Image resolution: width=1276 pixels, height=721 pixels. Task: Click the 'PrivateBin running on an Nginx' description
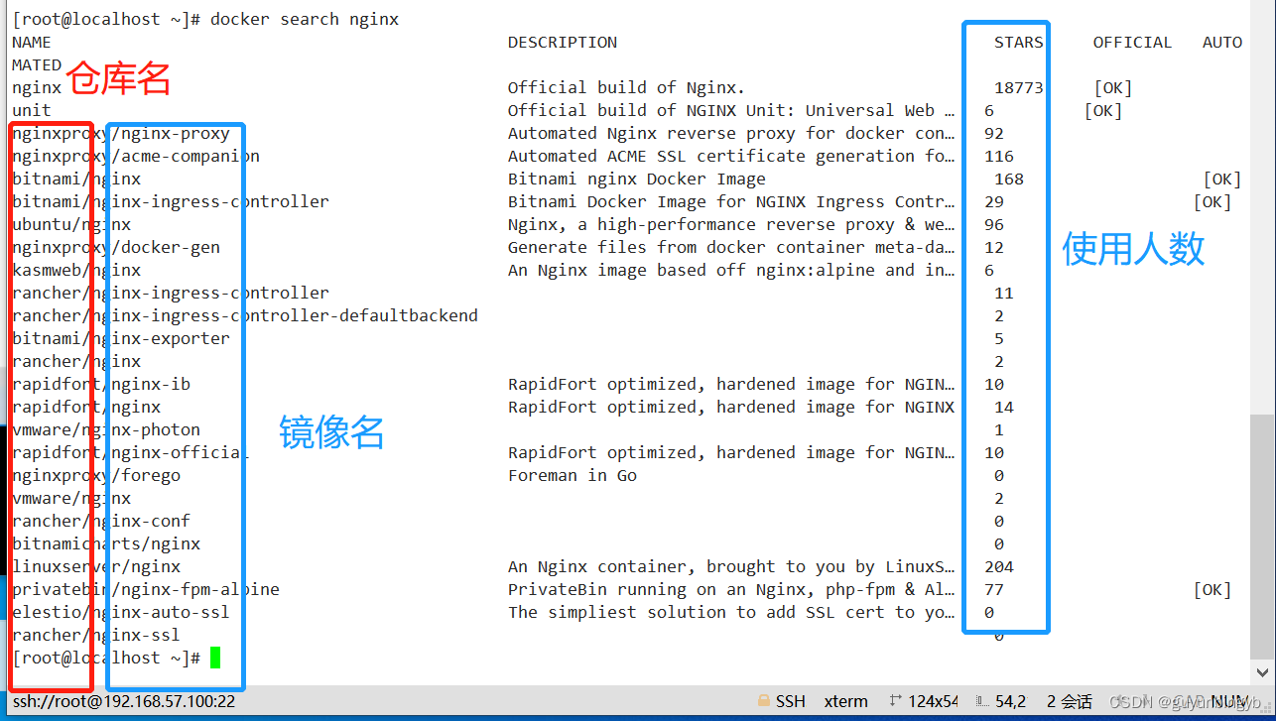[x=731, y=589]
